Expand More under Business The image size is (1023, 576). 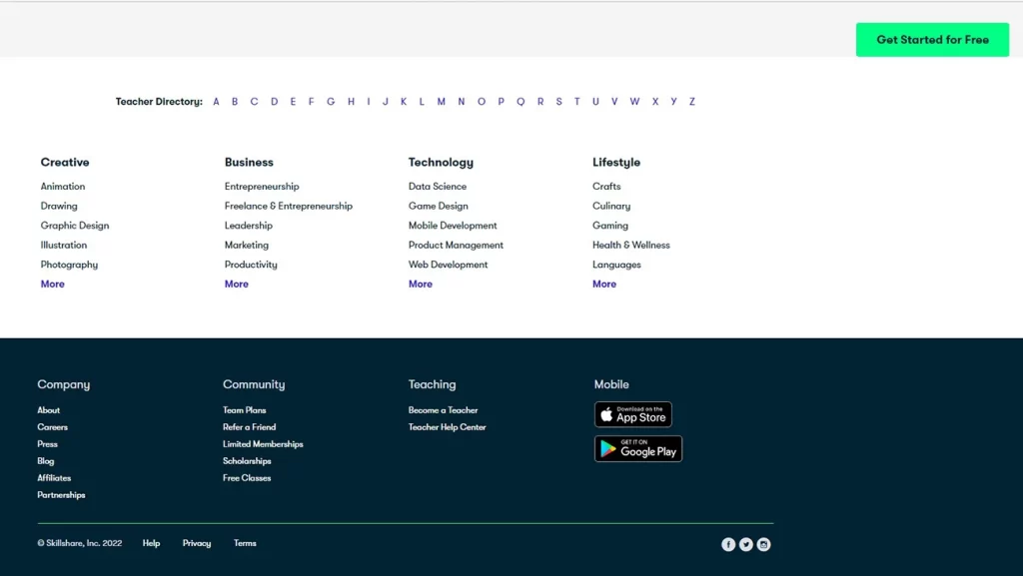(x=236, y=285)
